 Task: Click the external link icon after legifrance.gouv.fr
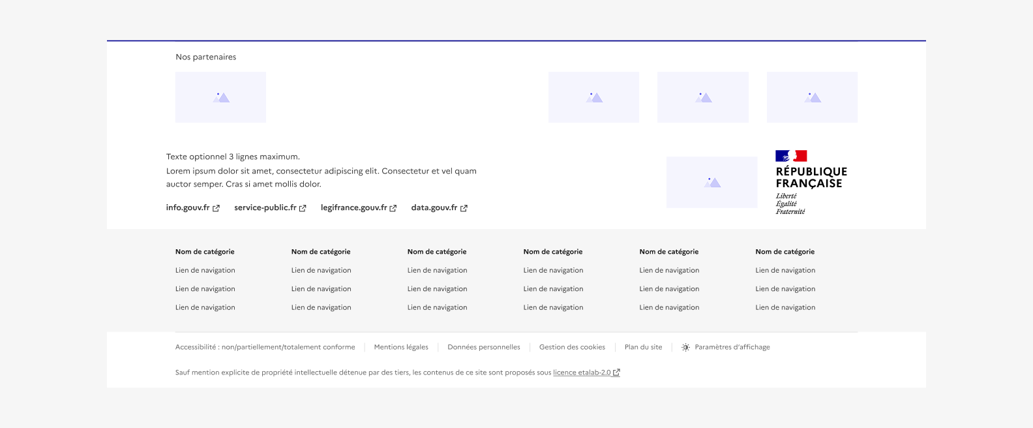(393, 208)
